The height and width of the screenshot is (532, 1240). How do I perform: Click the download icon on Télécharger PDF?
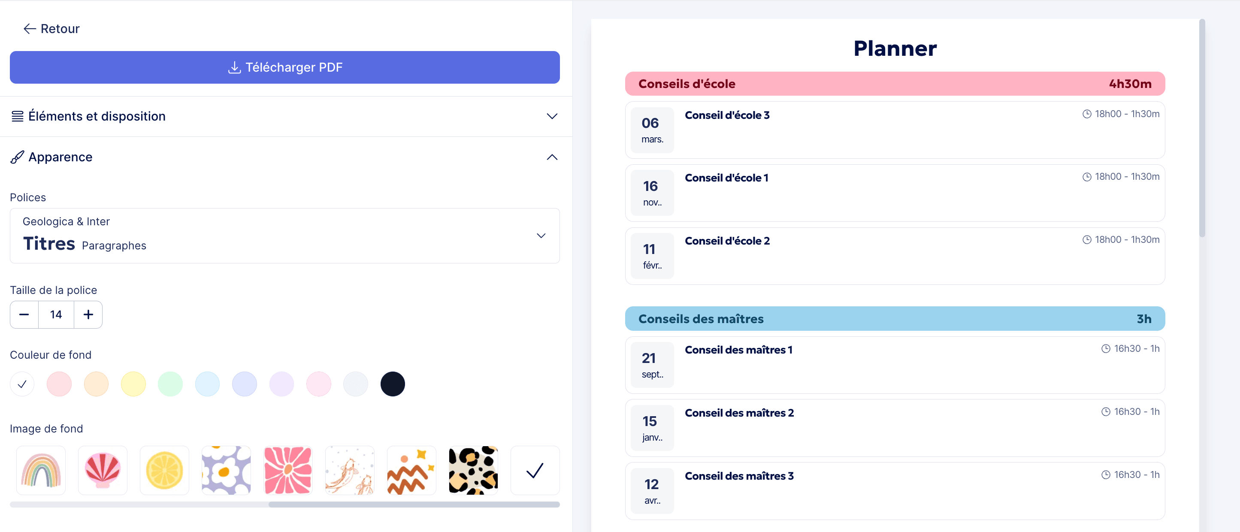pyautogui.click(x=234, y=67)
